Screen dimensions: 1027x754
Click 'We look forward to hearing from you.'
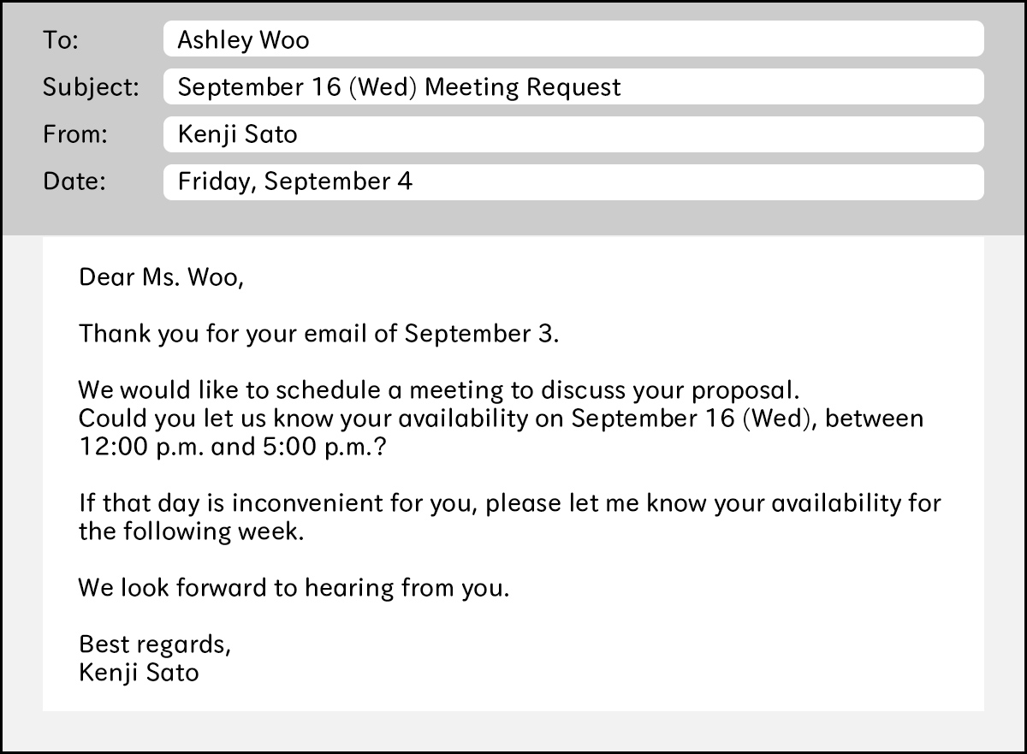(x=294, y=588)
